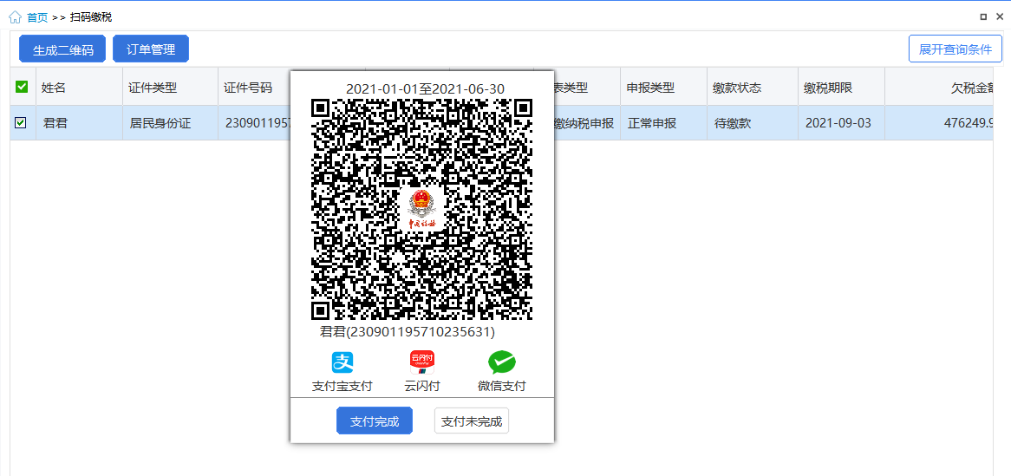This screenshot has width=1011, height=476.
Task: Click the 476249 amount cell
Action: (939, 122)
